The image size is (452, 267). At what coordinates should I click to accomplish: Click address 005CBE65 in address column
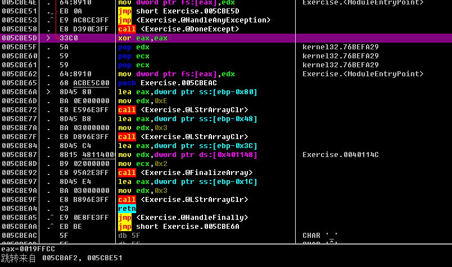pos(19,83)
